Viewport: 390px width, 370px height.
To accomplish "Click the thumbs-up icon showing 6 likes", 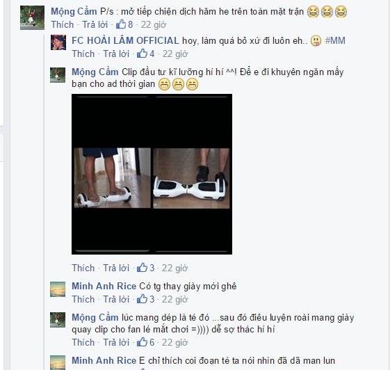I will [x=142, y=342].
